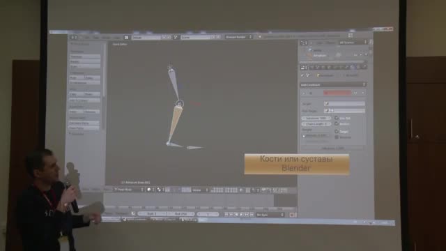Open the Blender Render engine dropdown

click(238, 37)
